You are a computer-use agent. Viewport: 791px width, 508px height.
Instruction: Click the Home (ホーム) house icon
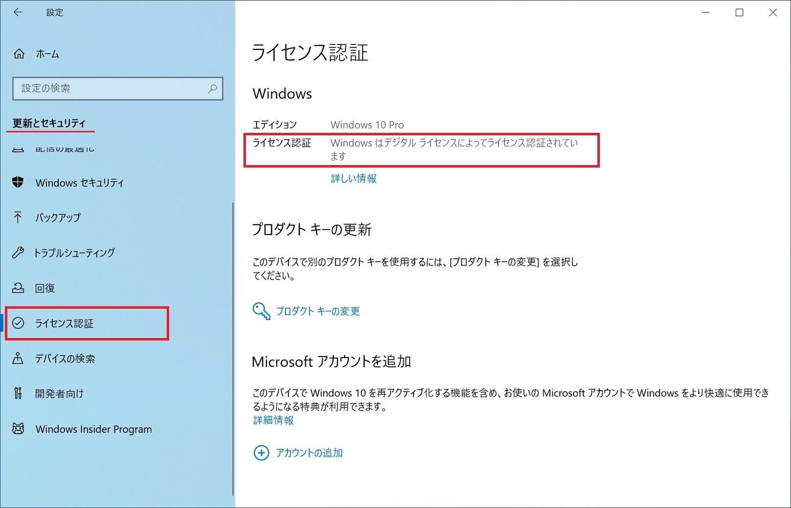(19, 54)
